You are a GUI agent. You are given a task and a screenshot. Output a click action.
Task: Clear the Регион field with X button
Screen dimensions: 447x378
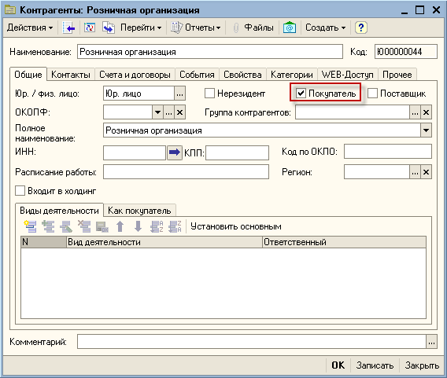(427, 172)
